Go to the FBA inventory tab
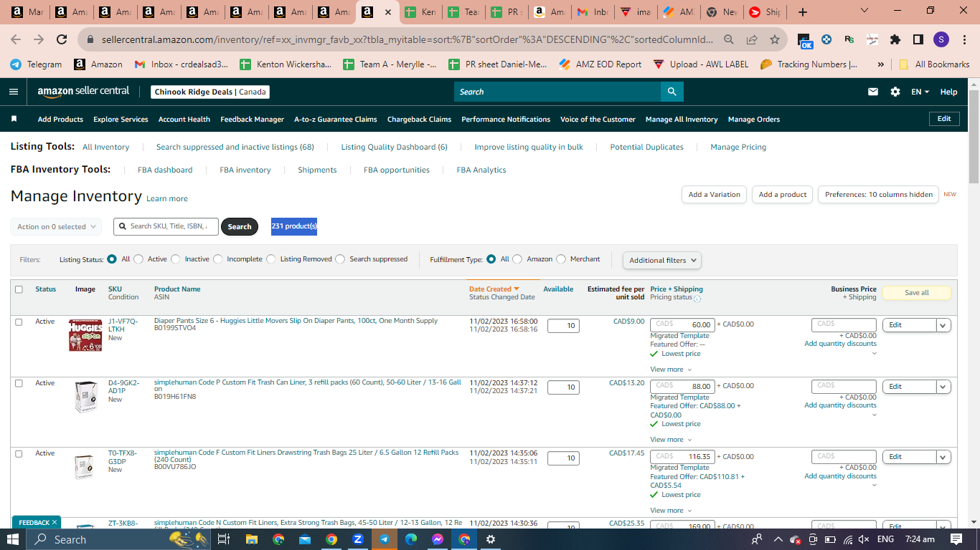The image size is (980, 550). (x=245, y=170)
